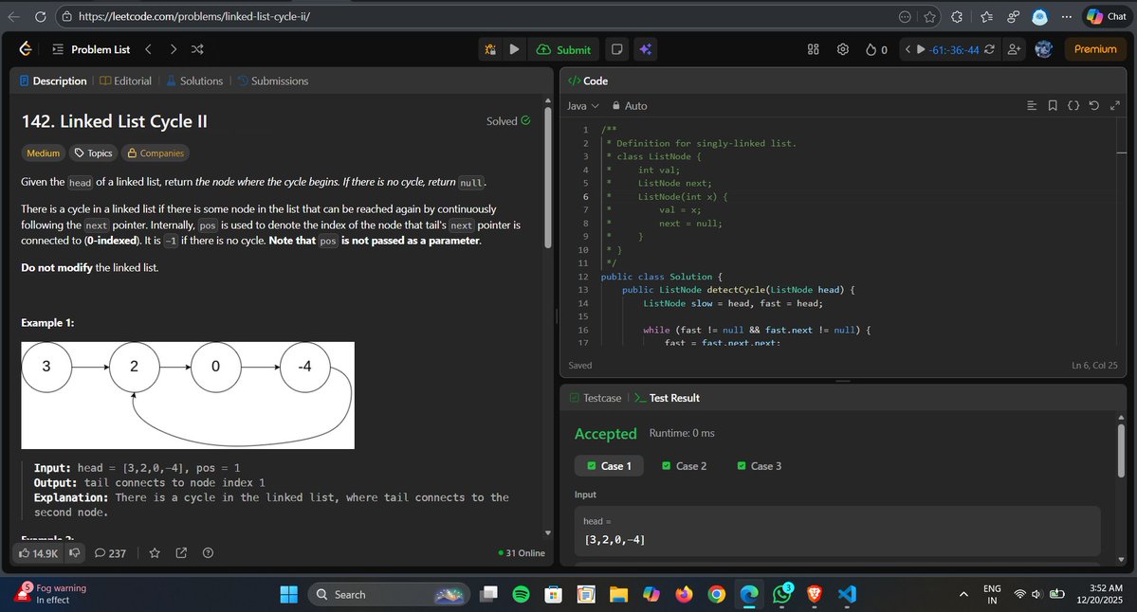Select the Case 1 result
This screenshot has width=1137, height=612.
point(609,466)
